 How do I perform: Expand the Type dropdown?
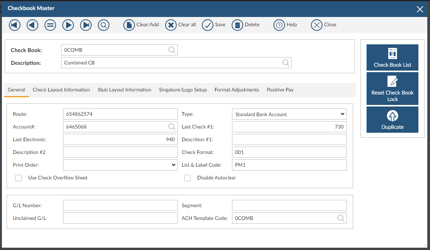[289, 114]
